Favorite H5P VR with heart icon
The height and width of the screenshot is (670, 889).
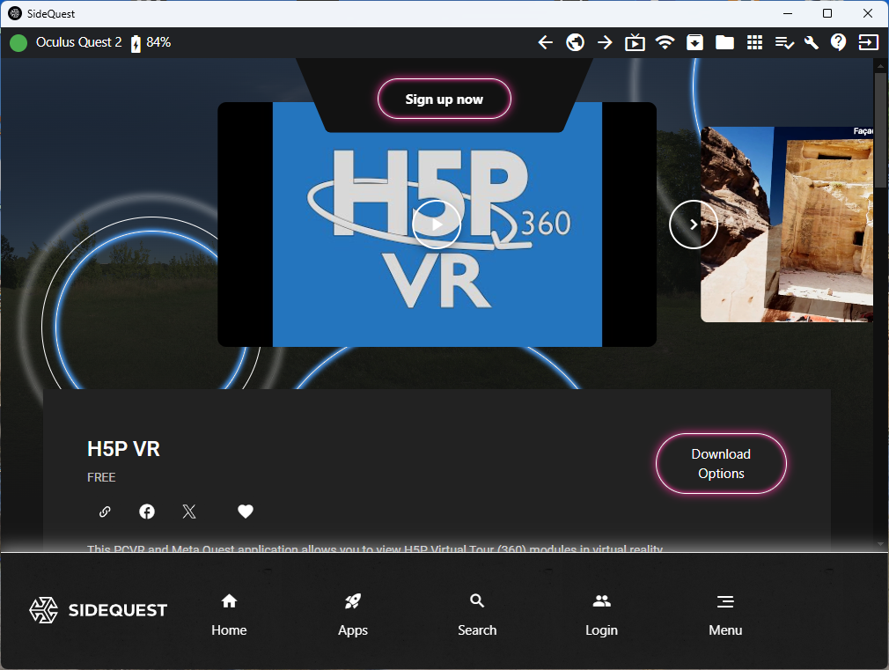246,512
